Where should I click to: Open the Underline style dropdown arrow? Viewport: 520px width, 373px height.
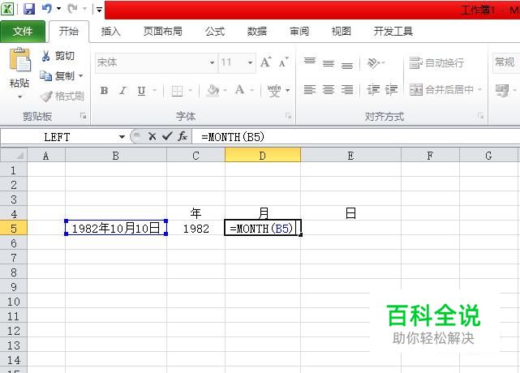click(154, 90)
